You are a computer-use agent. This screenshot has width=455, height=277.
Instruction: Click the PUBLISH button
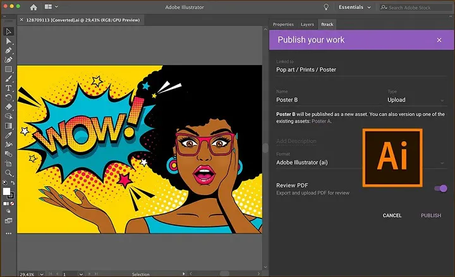(x=431, y=216)
